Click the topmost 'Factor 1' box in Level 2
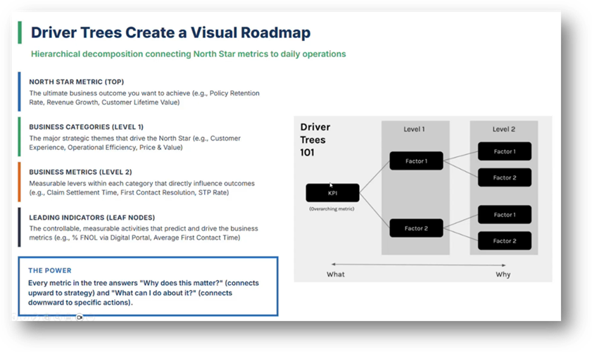592x352 pixels. (x=505, y=151)
